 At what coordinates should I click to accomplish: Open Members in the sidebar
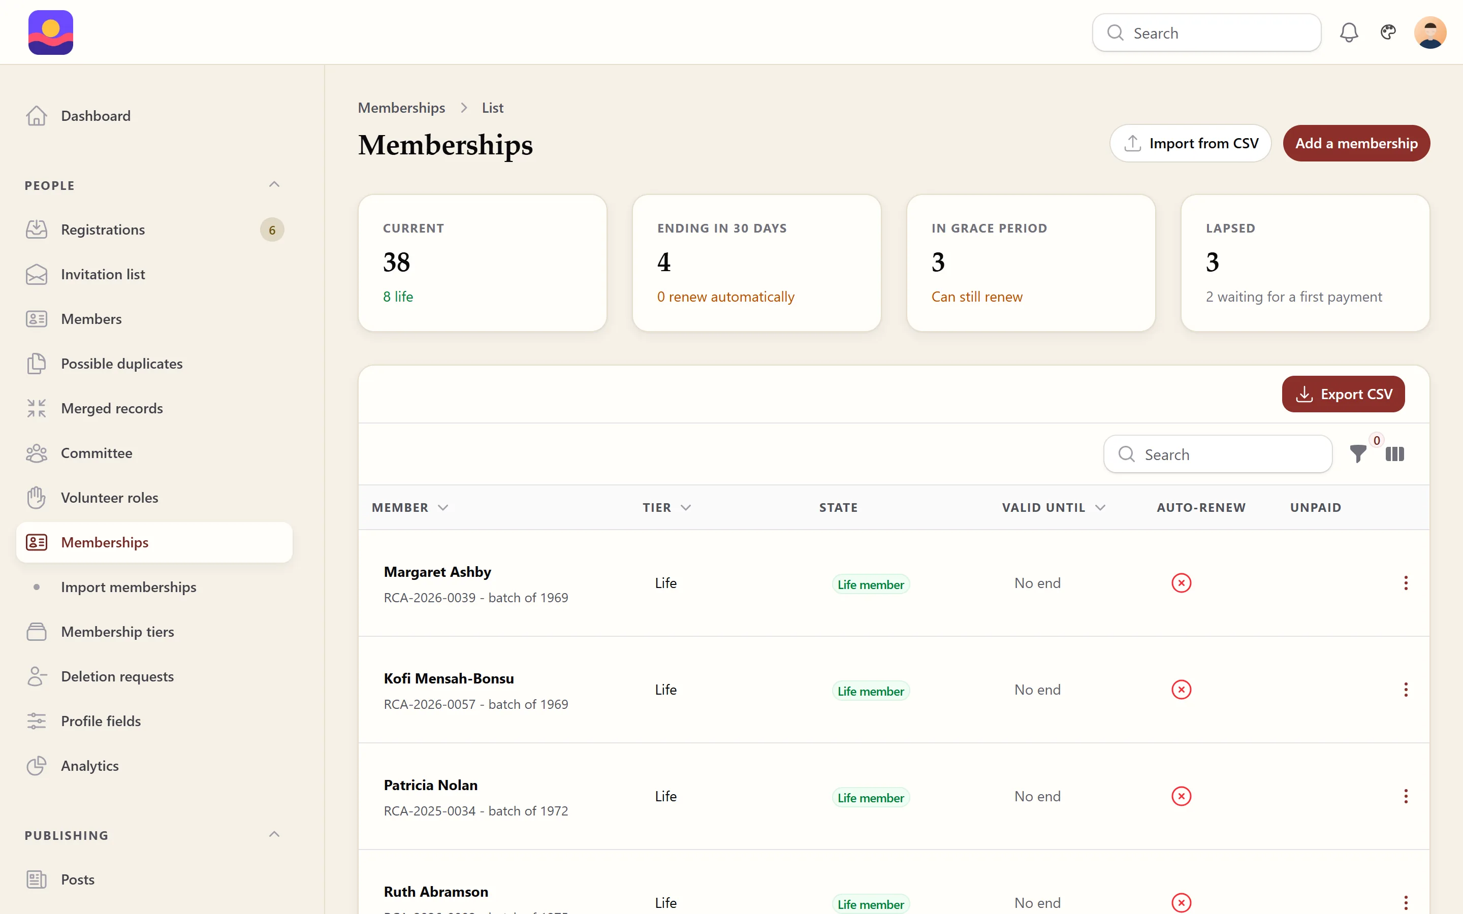(154, 318)
